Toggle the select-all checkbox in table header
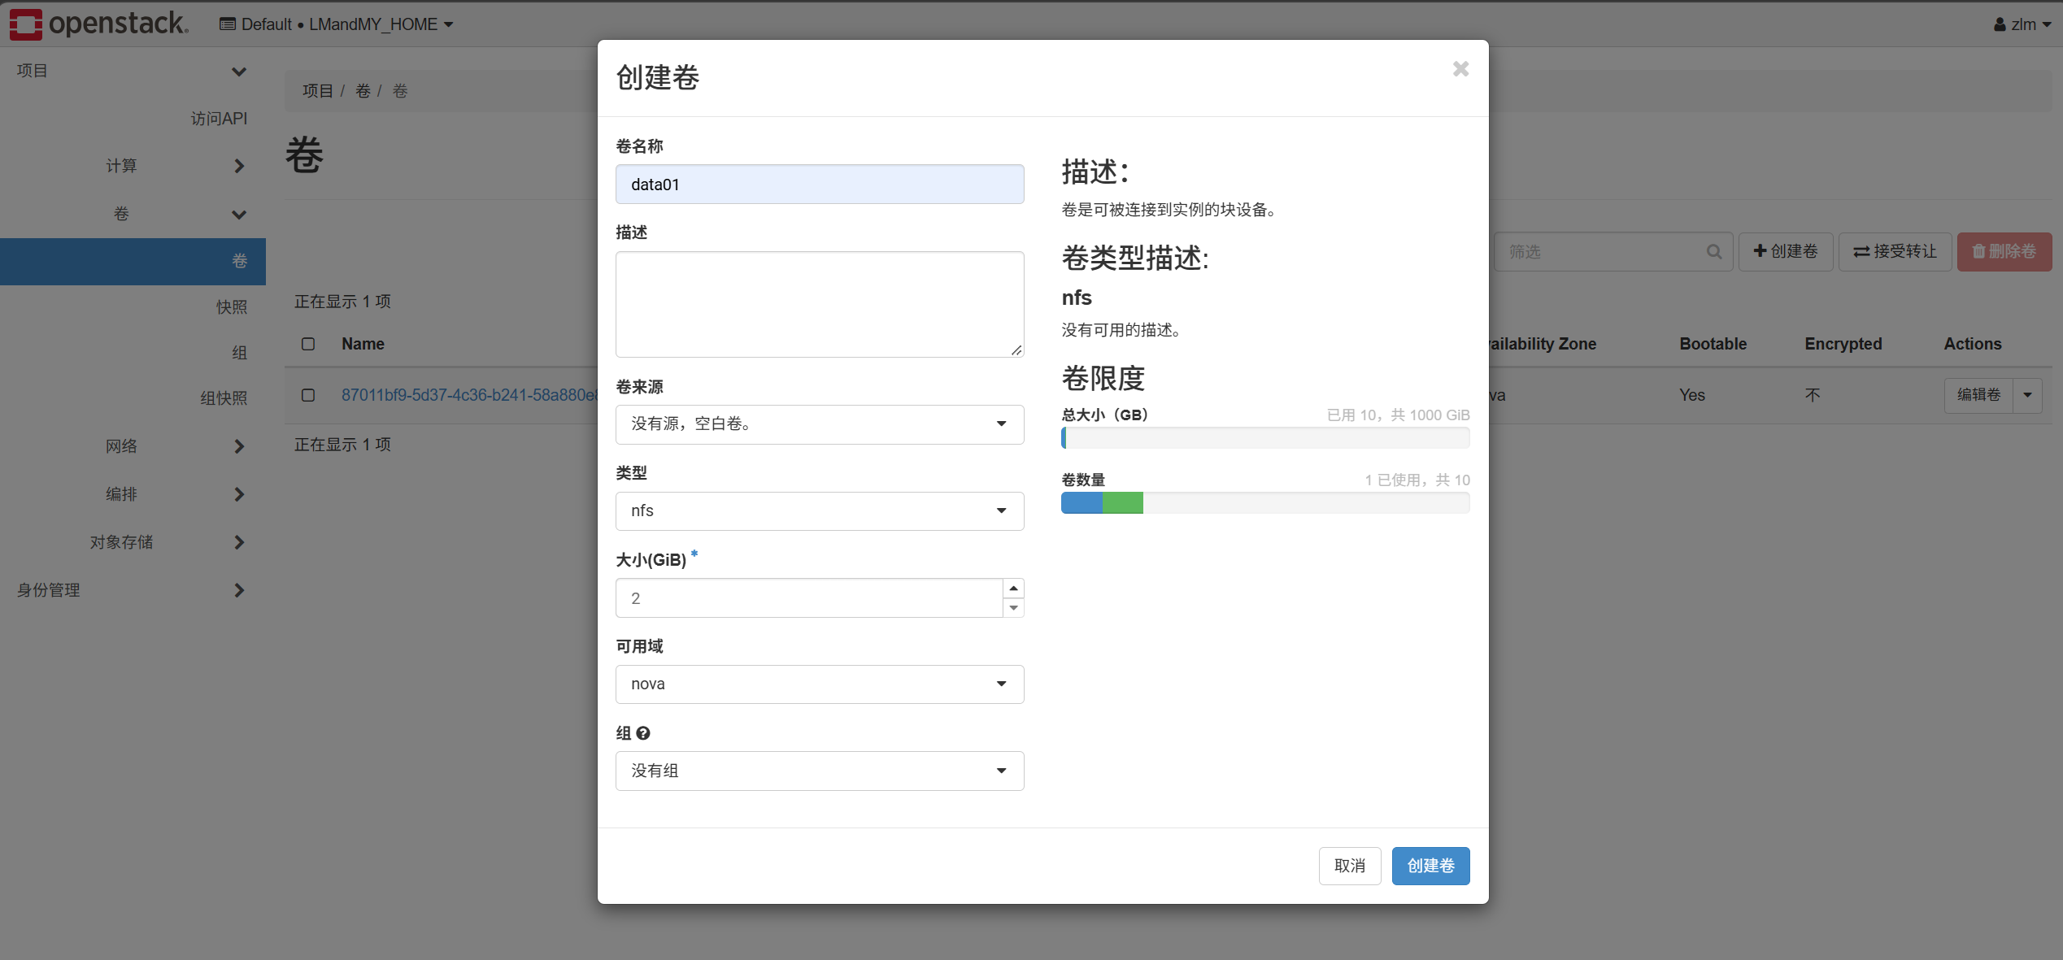The image size is (2063, 960). click(x=308, y=344)
